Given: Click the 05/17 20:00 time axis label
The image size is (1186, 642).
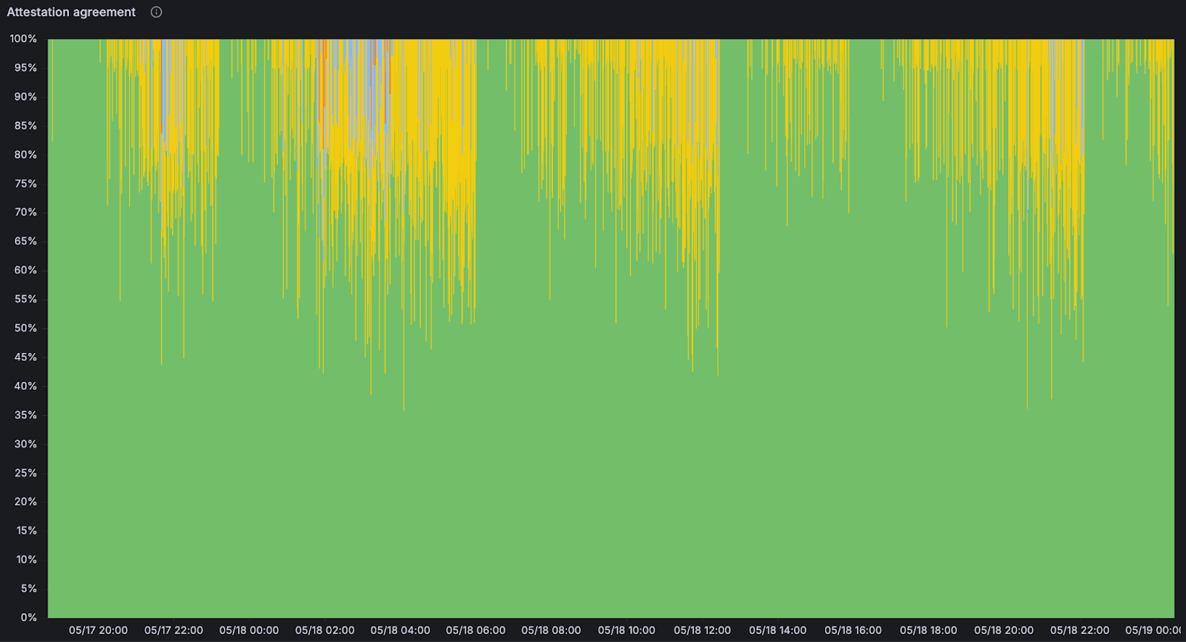Looking at the screenshot, I should tap(98, 630).
